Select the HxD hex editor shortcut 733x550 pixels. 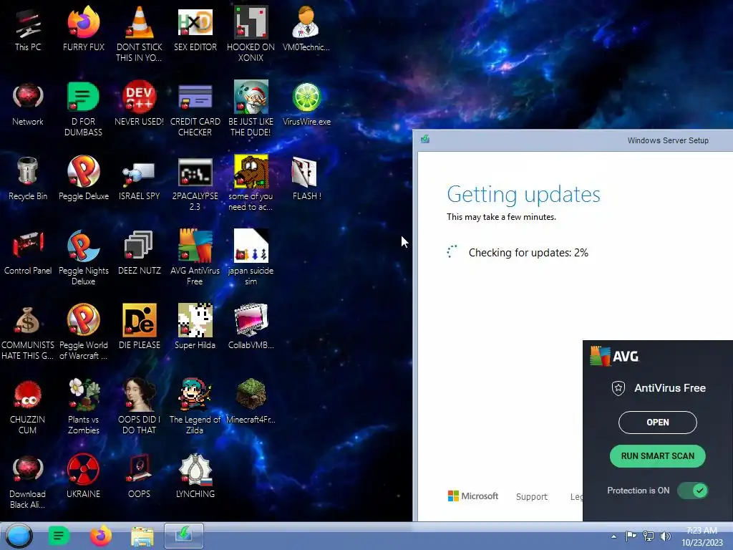[x=195, y=29]
